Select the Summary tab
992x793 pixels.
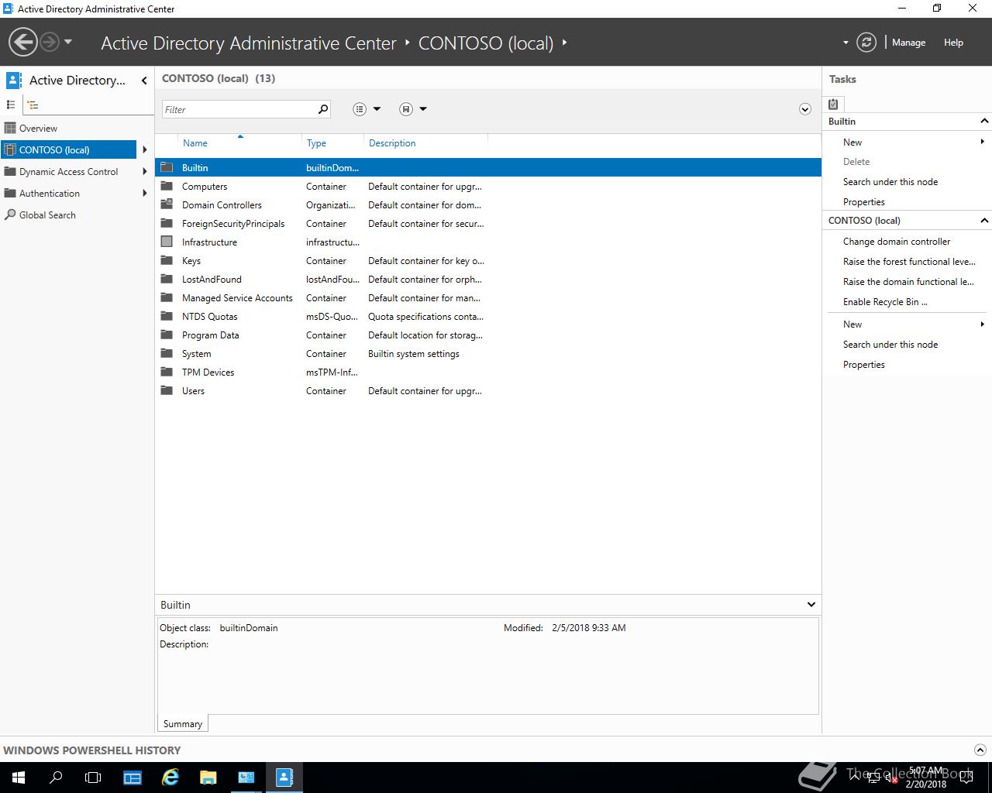(x=183, y=724)
